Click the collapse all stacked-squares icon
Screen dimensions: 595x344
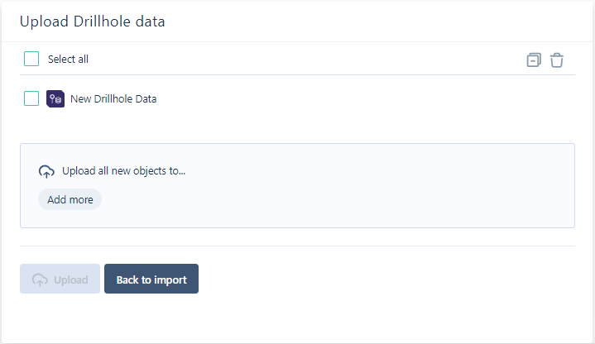click(534, 60)
